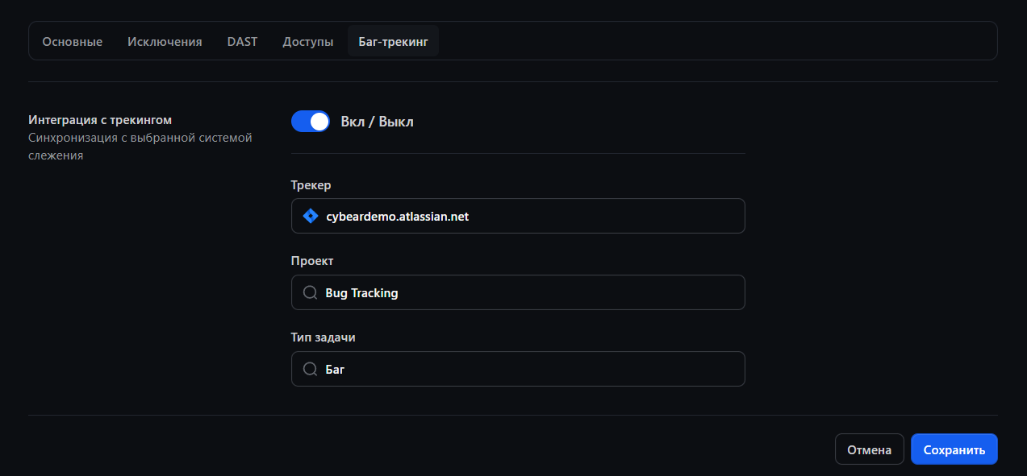Click the search icon in Тип задачи field
1027x476 pixels.
click(310, 369)
